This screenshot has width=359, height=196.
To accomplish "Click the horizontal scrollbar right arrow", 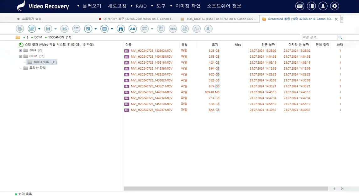I will [x=342, y=188].
